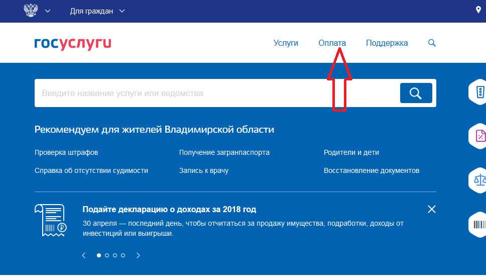
Task: Open the percent document hexagon icon
Action: [x=479, y=136]
